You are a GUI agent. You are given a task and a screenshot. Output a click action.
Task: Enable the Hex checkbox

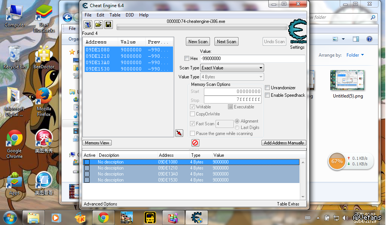coord(187,58)
